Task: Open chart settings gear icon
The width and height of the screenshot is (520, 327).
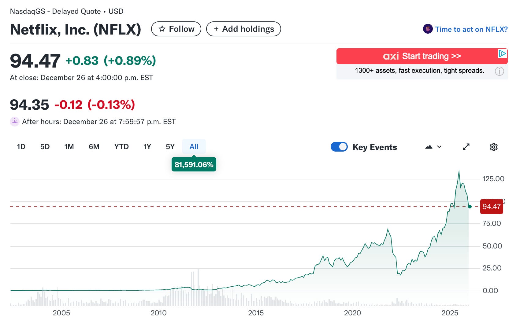Action: (x=493, y=147)
